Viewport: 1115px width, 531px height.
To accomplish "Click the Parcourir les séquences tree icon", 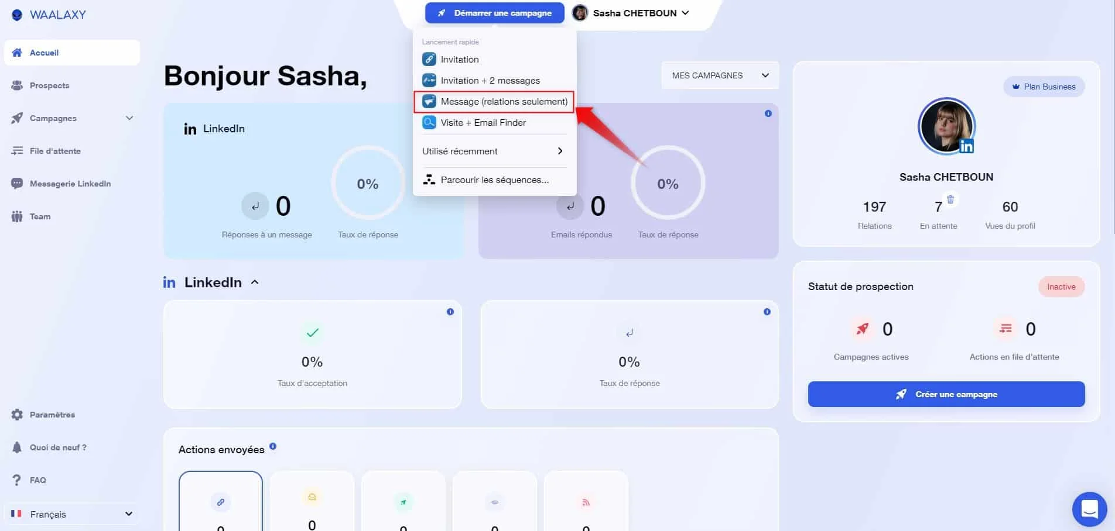I will coord(429,180).
